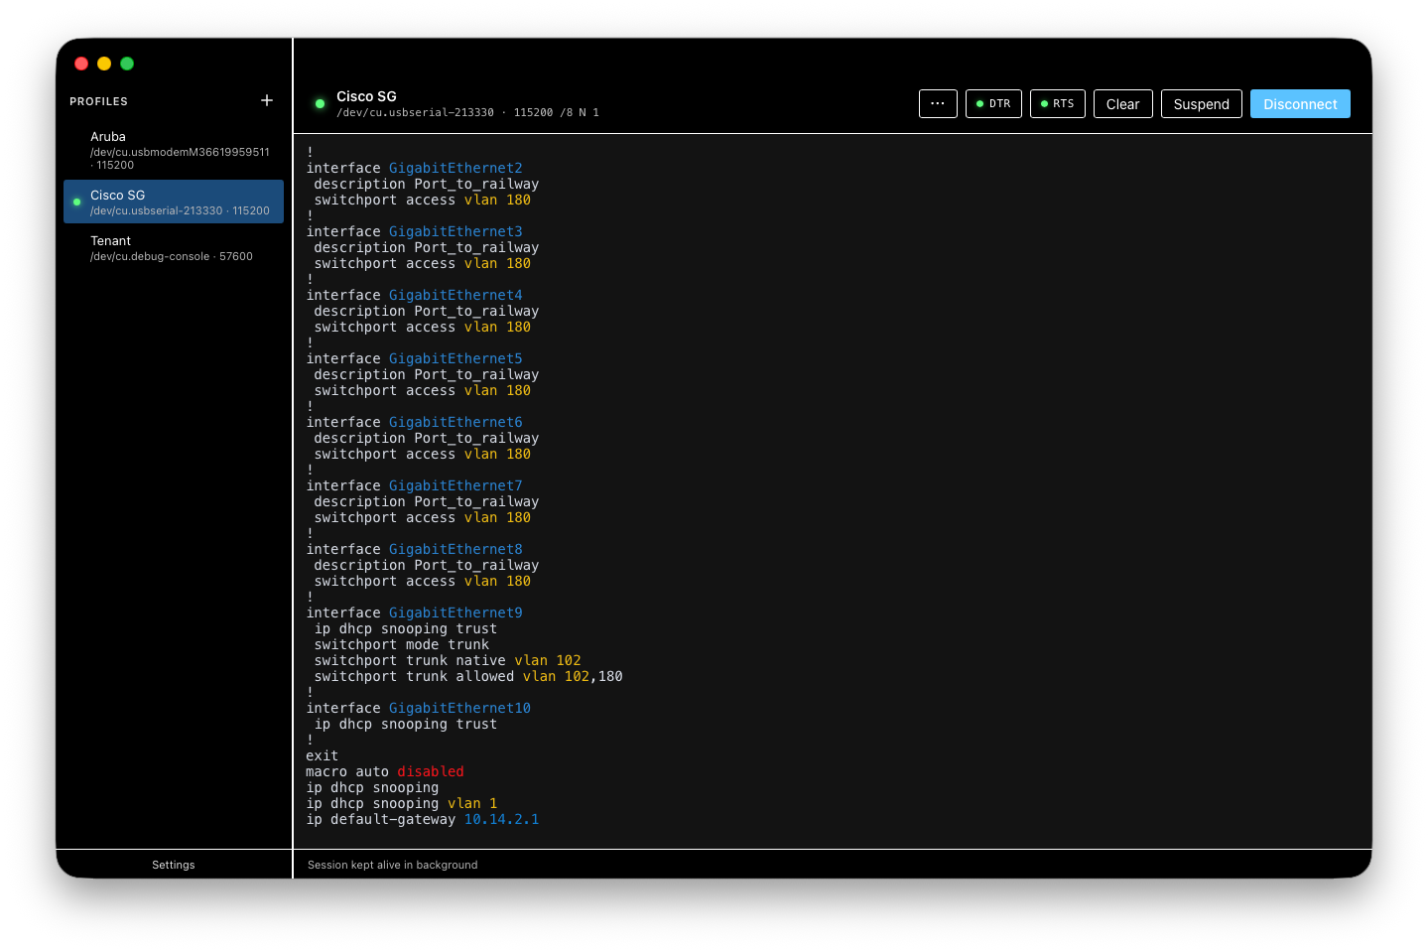Select the Cisco SG profile
This screenshot has height=952, width=1428.
pyautogui.click(x=174, y=202)
